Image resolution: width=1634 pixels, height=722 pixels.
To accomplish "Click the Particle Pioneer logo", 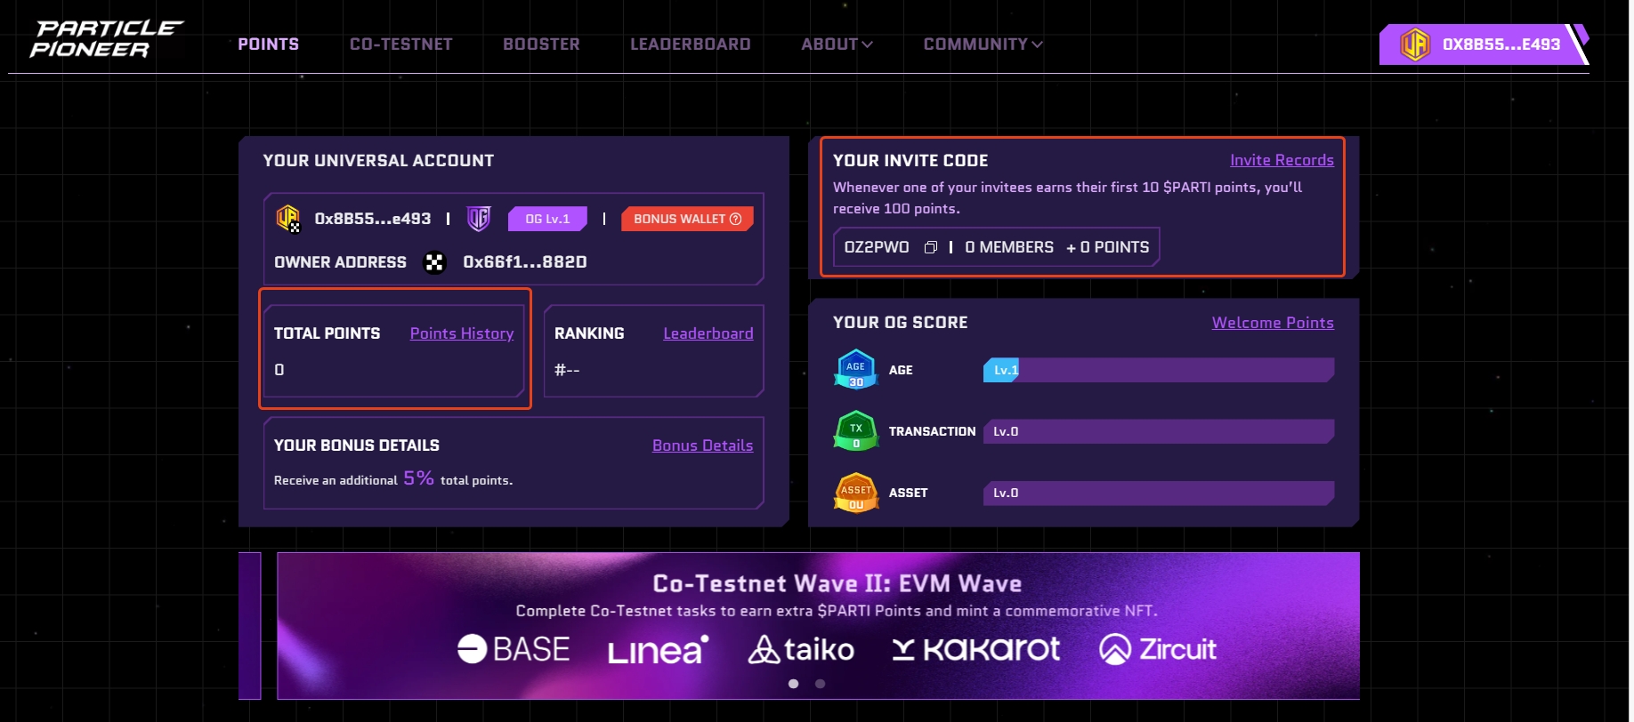I will (105, 40).
